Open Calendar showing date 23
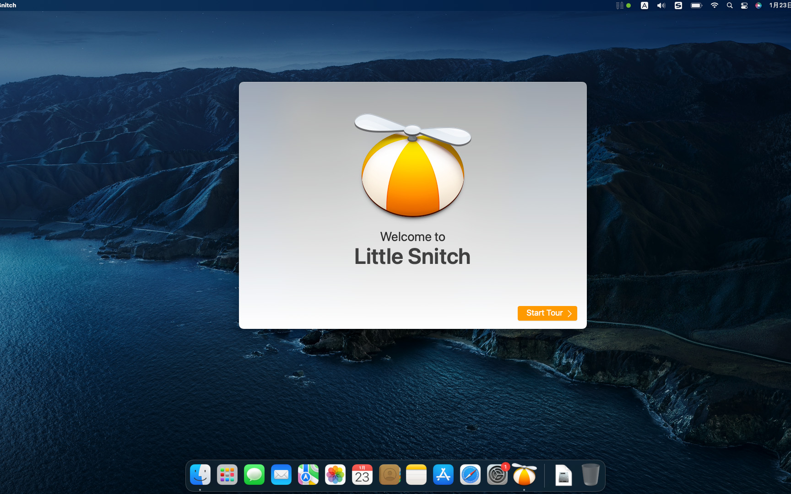Screen dimensions: 791x494 coord(362,475)
